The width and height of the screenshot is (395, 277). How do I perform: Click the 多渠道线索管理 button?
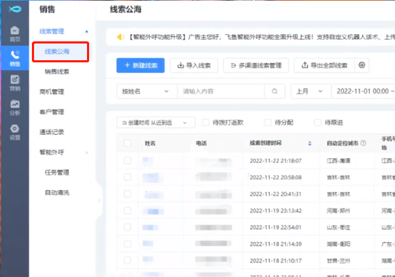coord(256,65)
